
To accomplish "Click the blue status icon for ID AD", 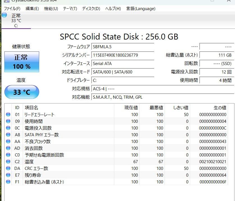I will point(8,148).
